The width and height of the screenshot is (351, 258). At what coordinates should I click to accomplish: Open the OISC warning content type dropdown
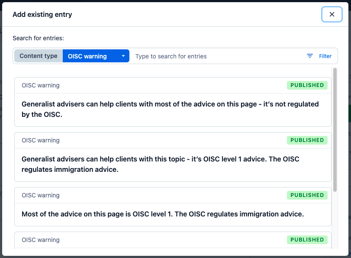point(96,56)
